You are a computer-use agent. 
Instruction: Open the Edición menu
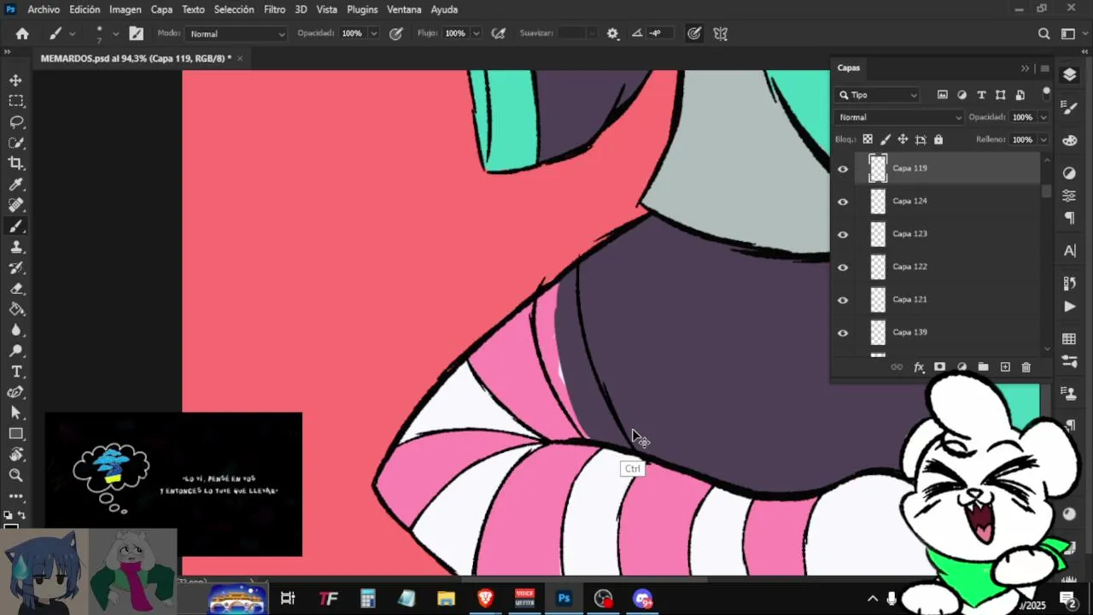85,9
